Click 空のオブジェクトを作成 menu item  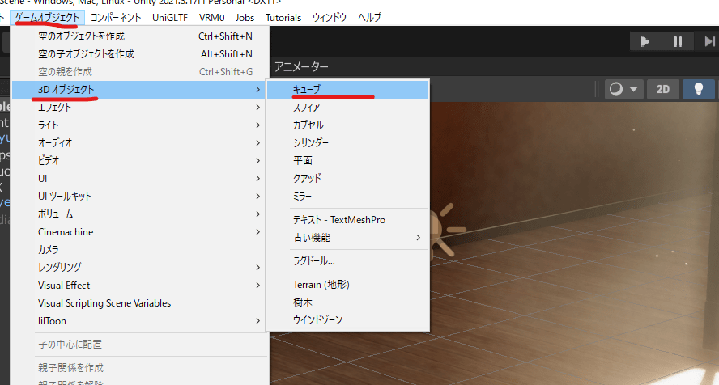click(82, 36)
